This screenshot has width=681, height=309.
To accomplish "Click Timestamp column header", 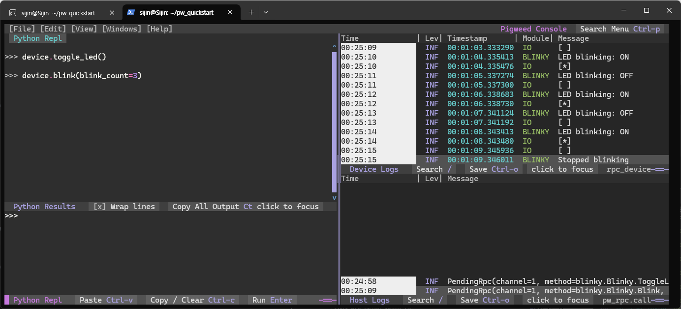I will pyautogui.click(x=467, y=38).
